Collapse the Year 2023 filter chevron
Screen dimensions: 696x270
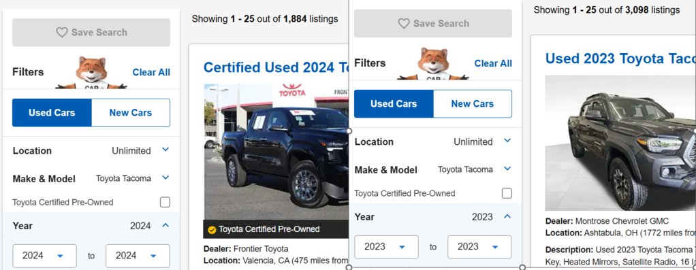click(x=507, y=216)
